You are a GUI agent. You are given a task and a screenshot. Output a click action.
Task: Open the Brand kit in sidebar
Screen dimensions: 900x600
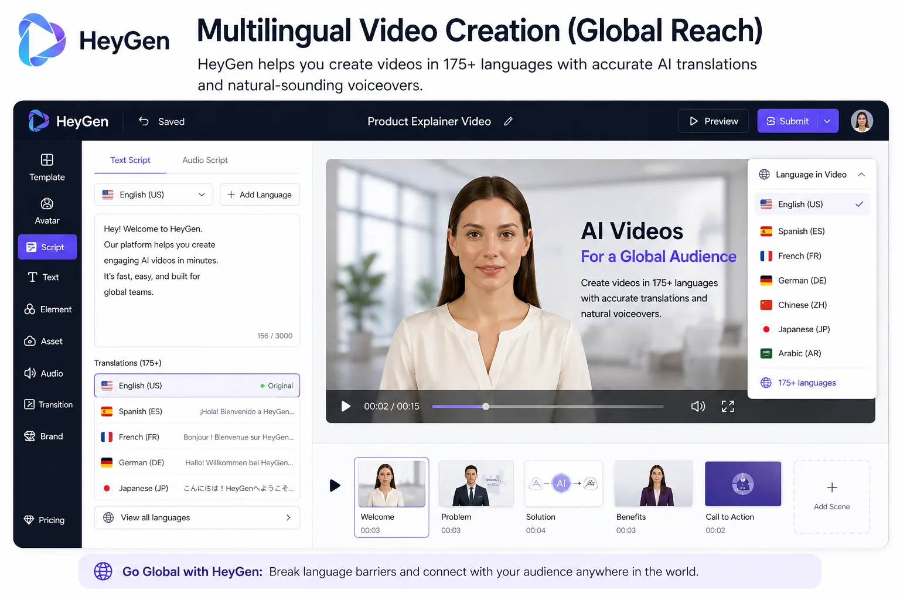pos(43,437)
